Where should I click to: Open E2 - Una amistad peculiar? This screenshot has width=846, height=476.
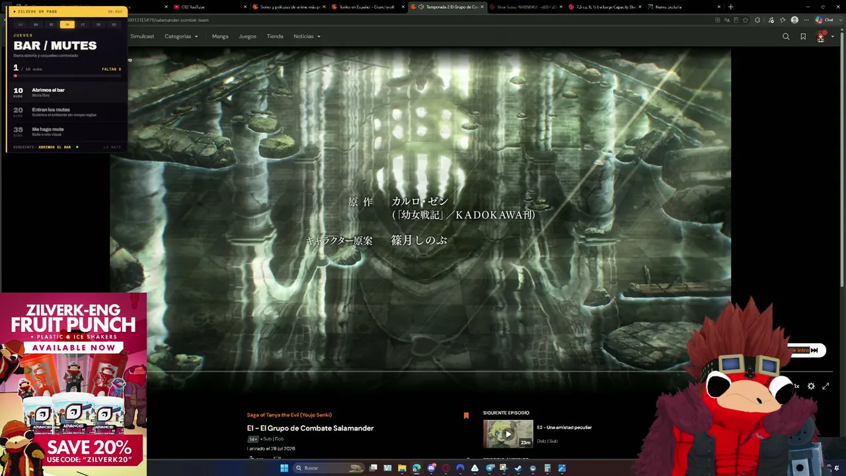point(564,428)
